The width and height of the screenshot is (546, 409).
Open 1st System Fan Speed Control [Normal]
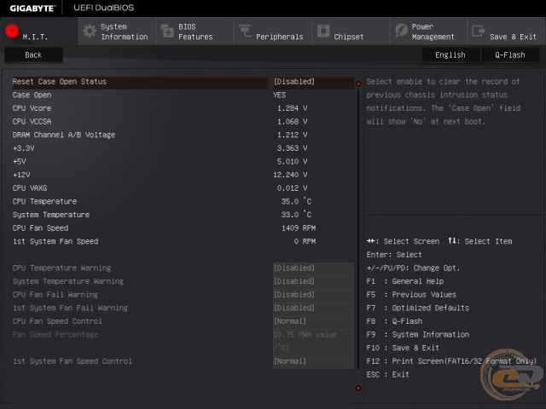pyautogui.click(x=313, y=361)
